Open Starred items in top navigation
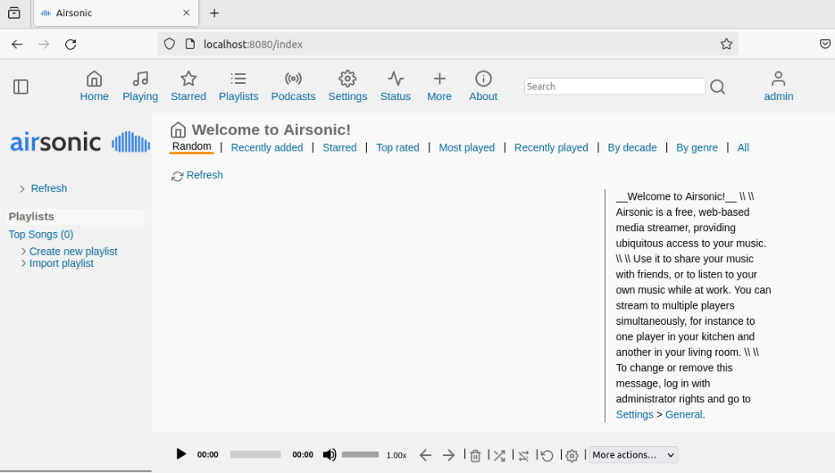 pos(188,86)
